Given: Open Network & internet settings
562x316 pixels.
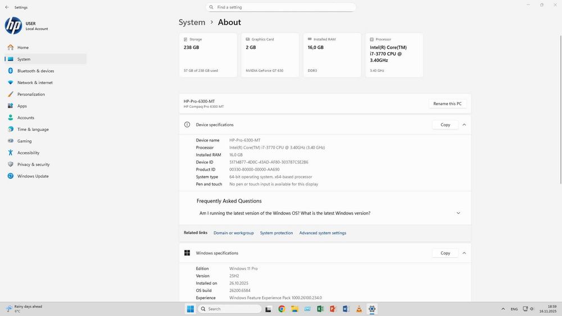Looking at the screenshot, I should [x=46, y=83].
